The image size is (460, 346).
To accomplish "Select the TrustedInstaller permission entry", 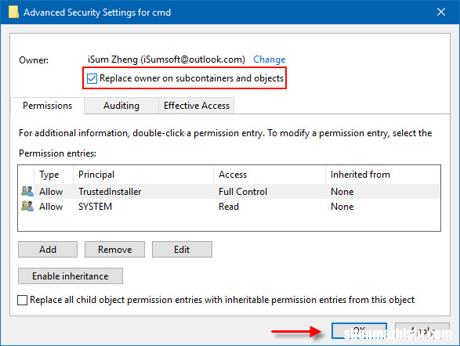I will 229,192.
